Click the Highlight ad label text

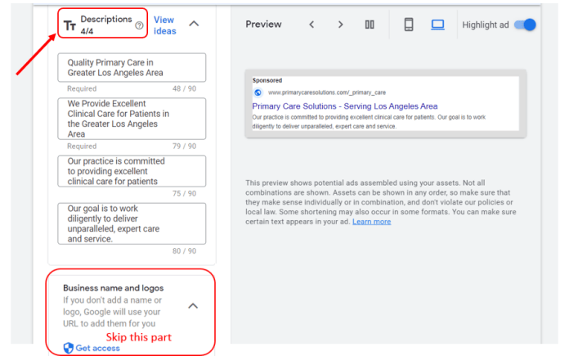pos(485,25)
